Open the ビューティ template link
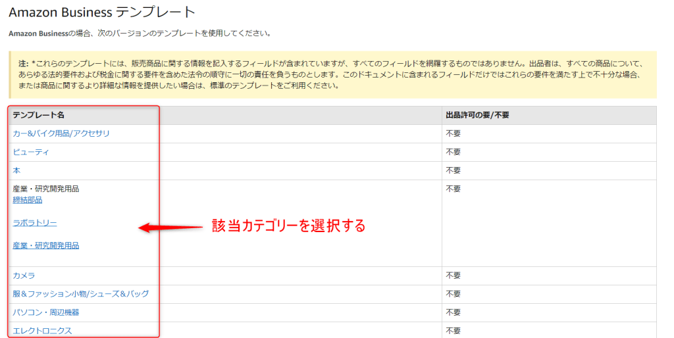Screen dimensions: 674x338 [31, 152]
